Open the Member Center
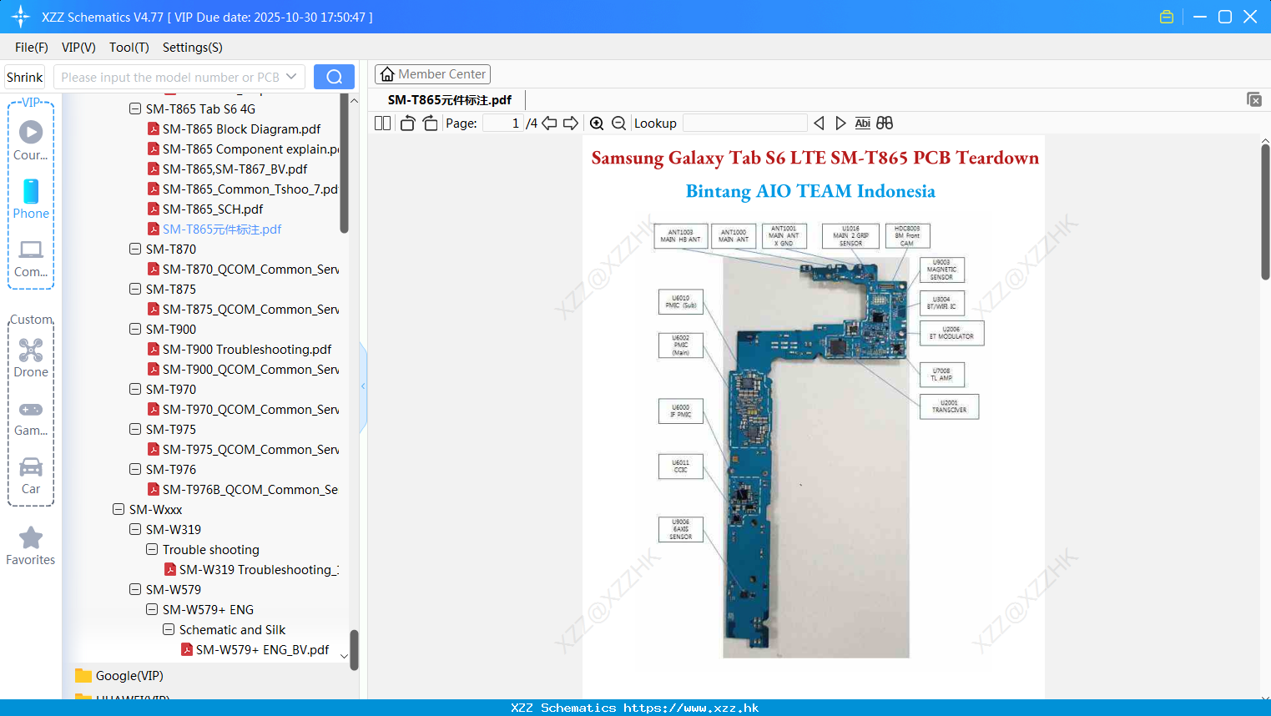This screenshot has width=1271, height=716. click(432, 74)
